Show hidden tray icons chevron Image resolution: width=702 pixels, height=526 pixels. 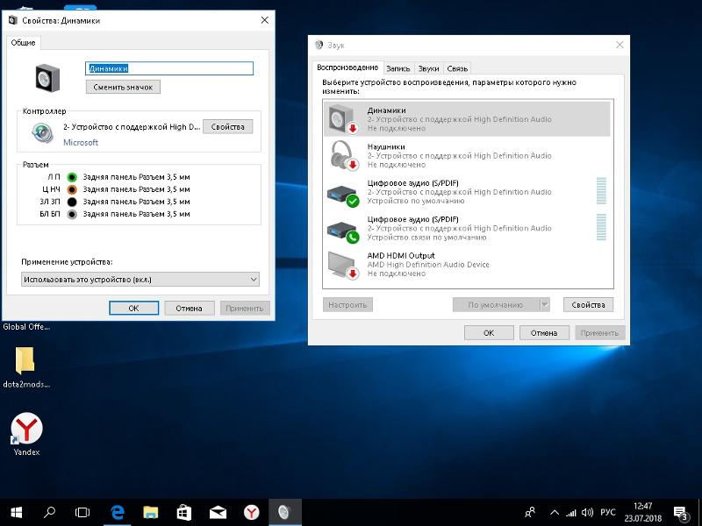point(555,513)
